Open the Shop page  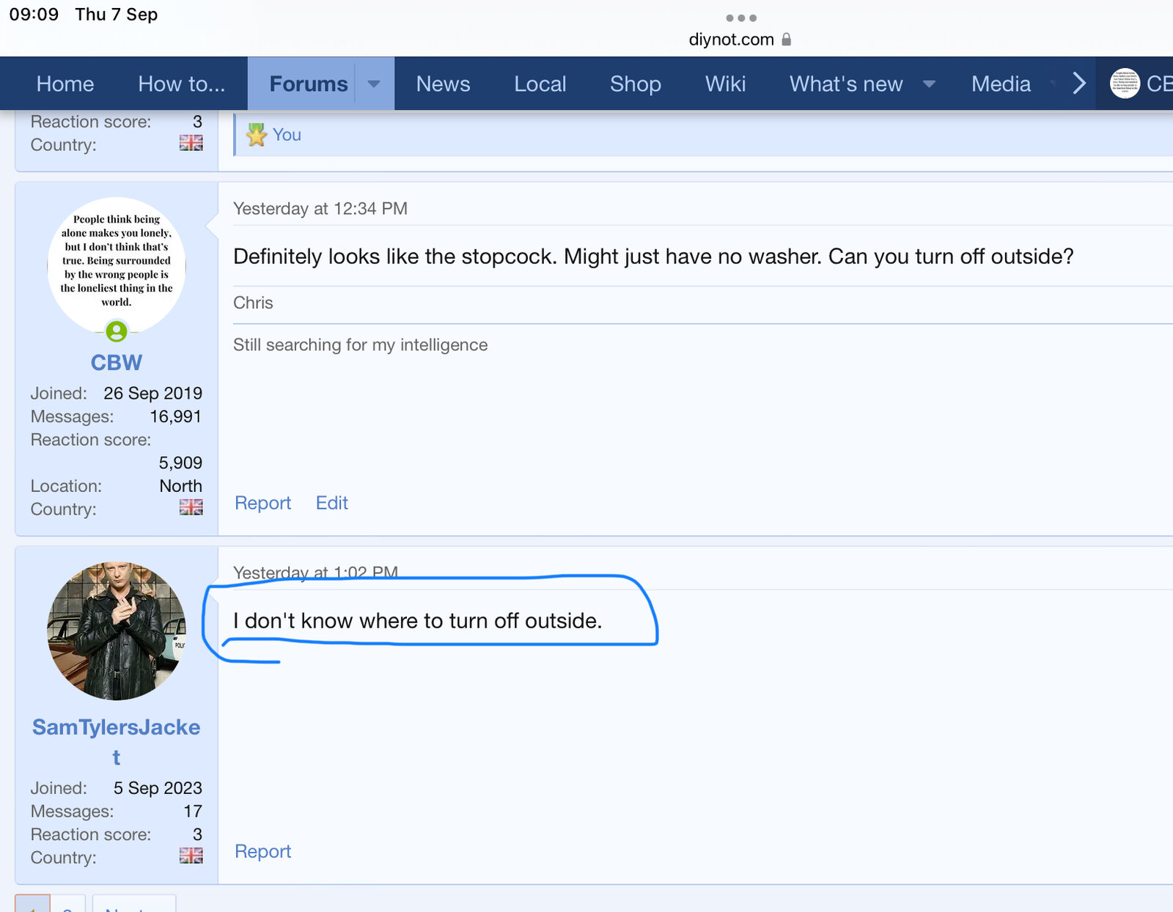click(635, 84)
